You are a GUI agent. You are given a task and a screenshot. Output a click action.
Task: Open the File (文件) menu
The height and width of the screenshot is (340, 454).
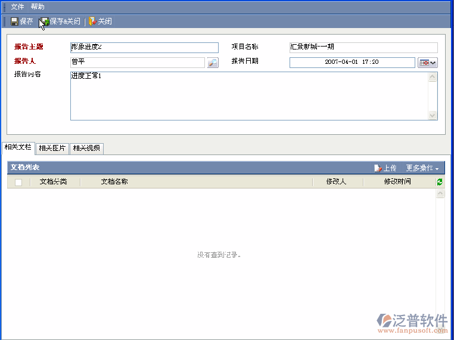[x=17, y=7]
